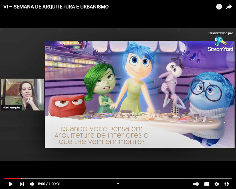Expand the chevron below the player
Viewport: 236px width, 189px height.
click(x=118, y=183)
